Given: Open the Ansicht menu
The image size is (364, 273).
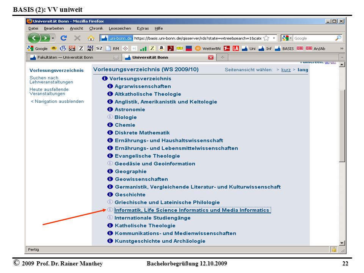Looking at the screenshot, I should (x=76, y=28).
